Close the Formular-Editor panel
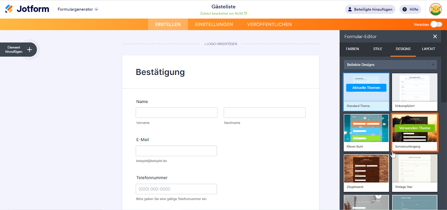 tap(435, 36)
